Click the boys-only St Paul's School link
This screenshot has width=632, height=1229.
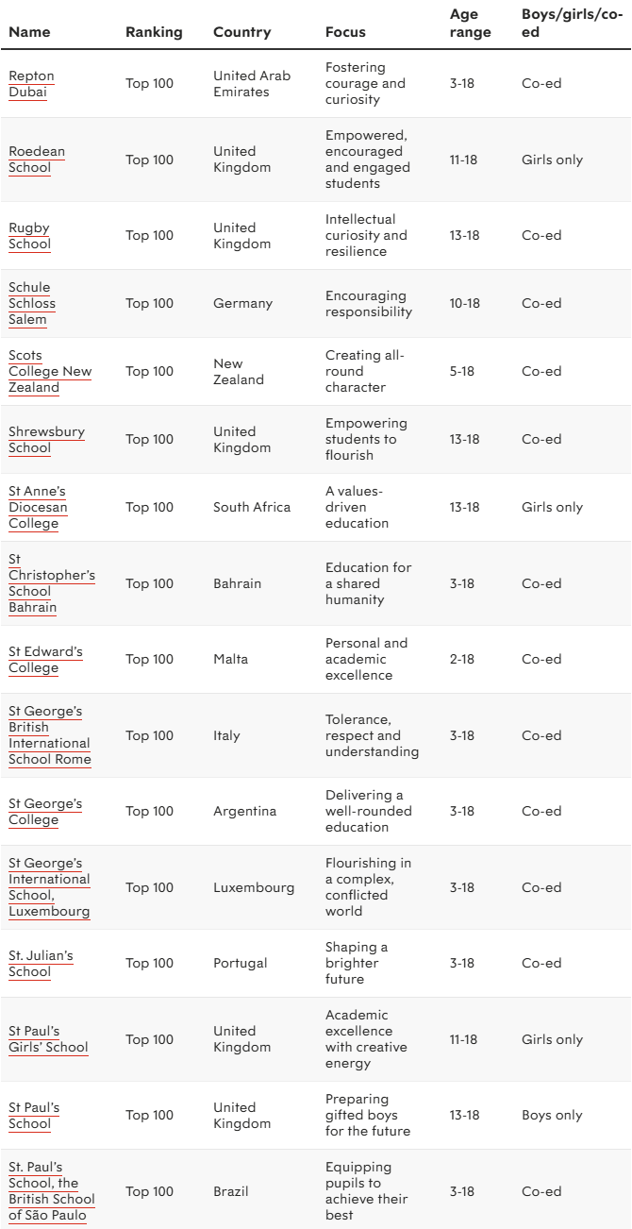pos(34,1116)
